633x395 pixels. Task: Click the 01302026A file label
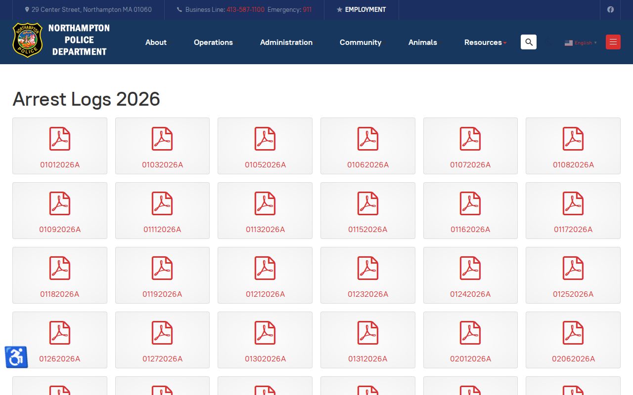point(265,358)
